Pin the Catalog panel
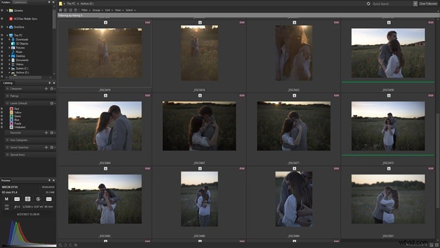 click(50, 83)
